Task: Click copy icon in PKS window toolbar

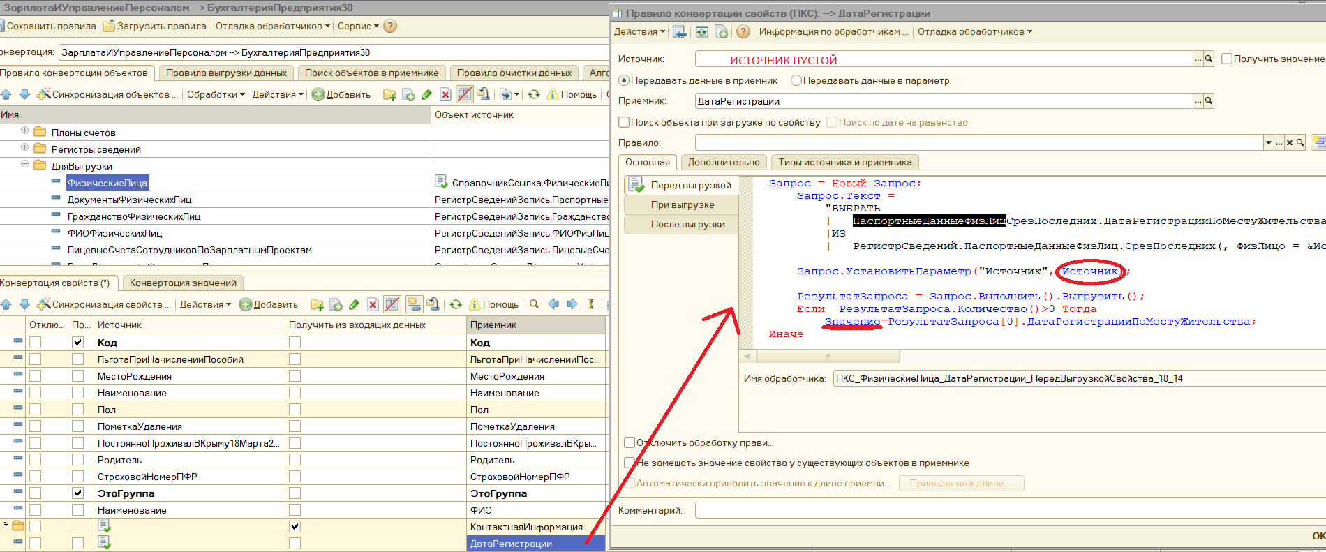Action: pos(722,31)
